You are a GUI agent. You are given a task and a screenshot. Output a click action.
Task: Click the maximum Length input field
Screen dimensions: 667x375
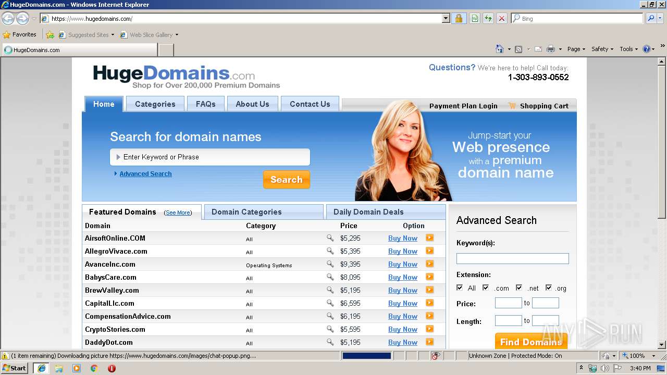545,320
